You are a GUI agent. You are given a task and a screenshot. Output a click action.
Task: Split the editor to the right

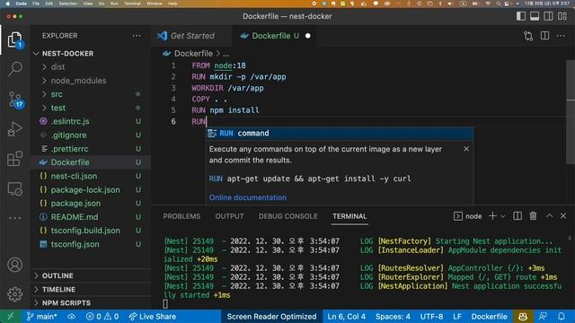click(545, 36)
